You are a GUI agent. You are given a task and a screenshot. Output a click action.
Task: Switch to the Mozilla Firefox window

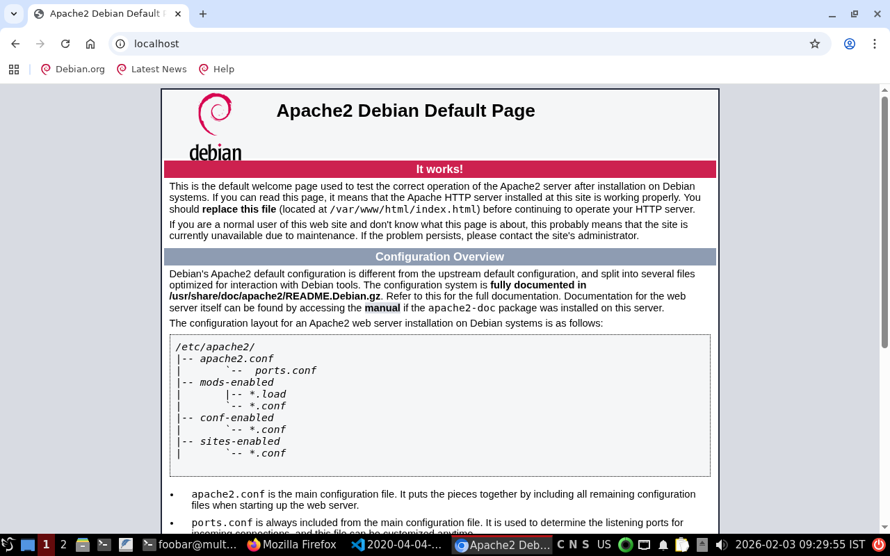293,545
